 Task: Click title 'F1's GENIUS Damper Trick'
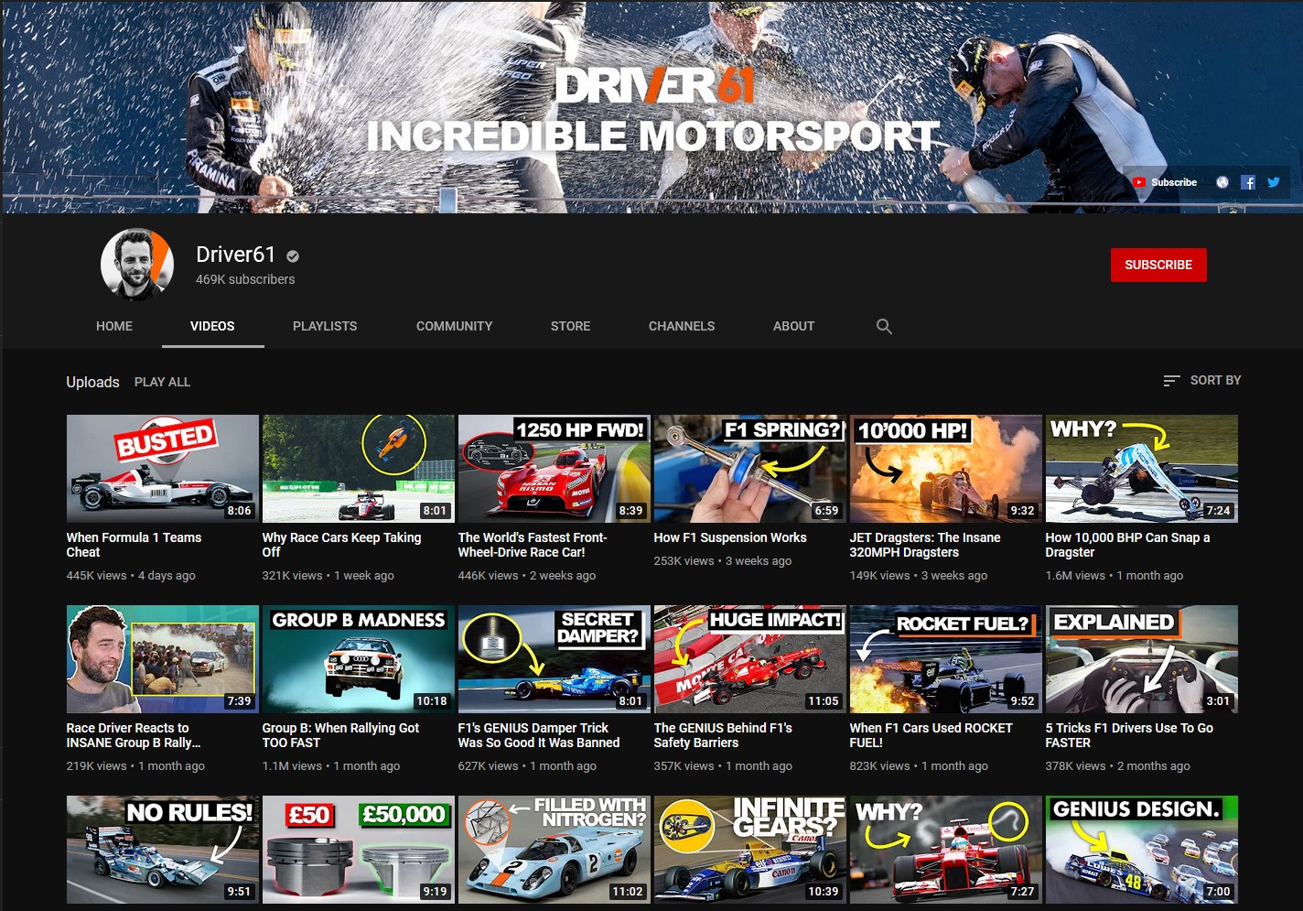click(539, 735)
